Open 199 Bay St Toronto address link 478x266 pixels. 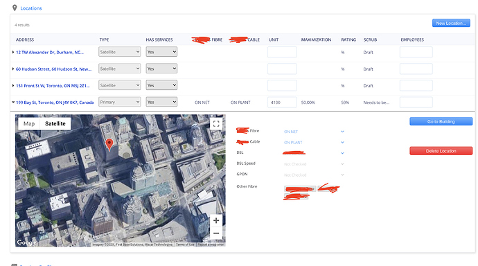coord(55,103)
